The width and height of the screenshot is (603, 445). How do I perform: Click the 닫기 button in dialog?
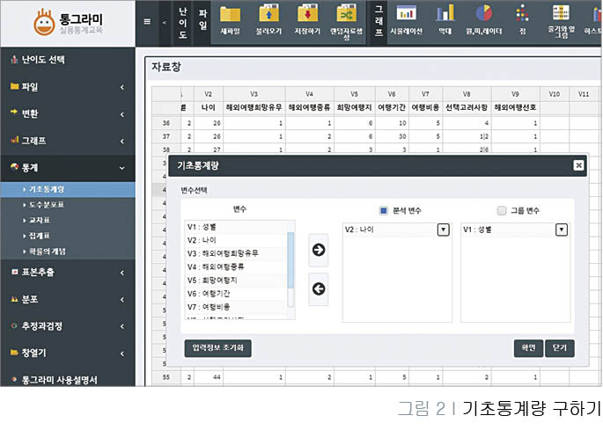pos(560,348)
